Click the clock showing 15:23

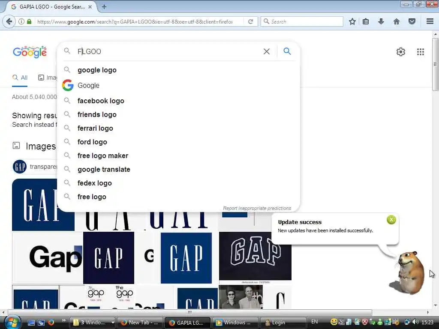tap(427, 322)
